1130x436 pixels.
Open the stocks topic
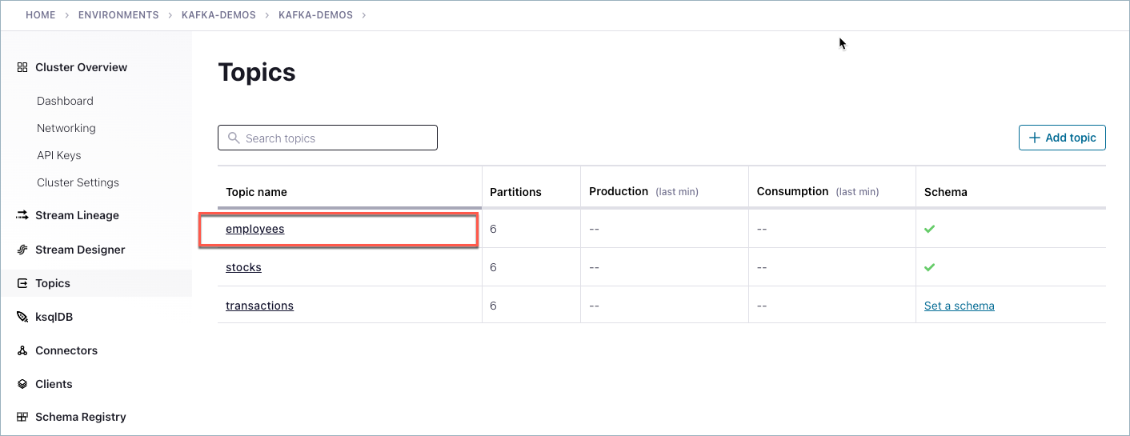(x=243, y=267)
